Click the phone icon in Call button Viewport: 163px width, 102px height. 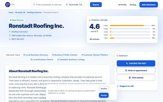(x=127, y=63)
